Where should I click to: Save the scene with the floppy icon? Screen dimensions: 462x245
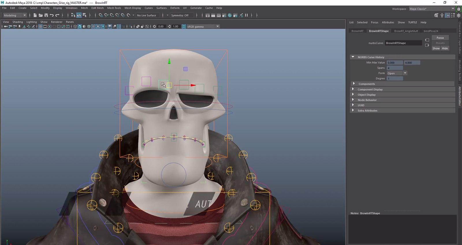point(46,15)
